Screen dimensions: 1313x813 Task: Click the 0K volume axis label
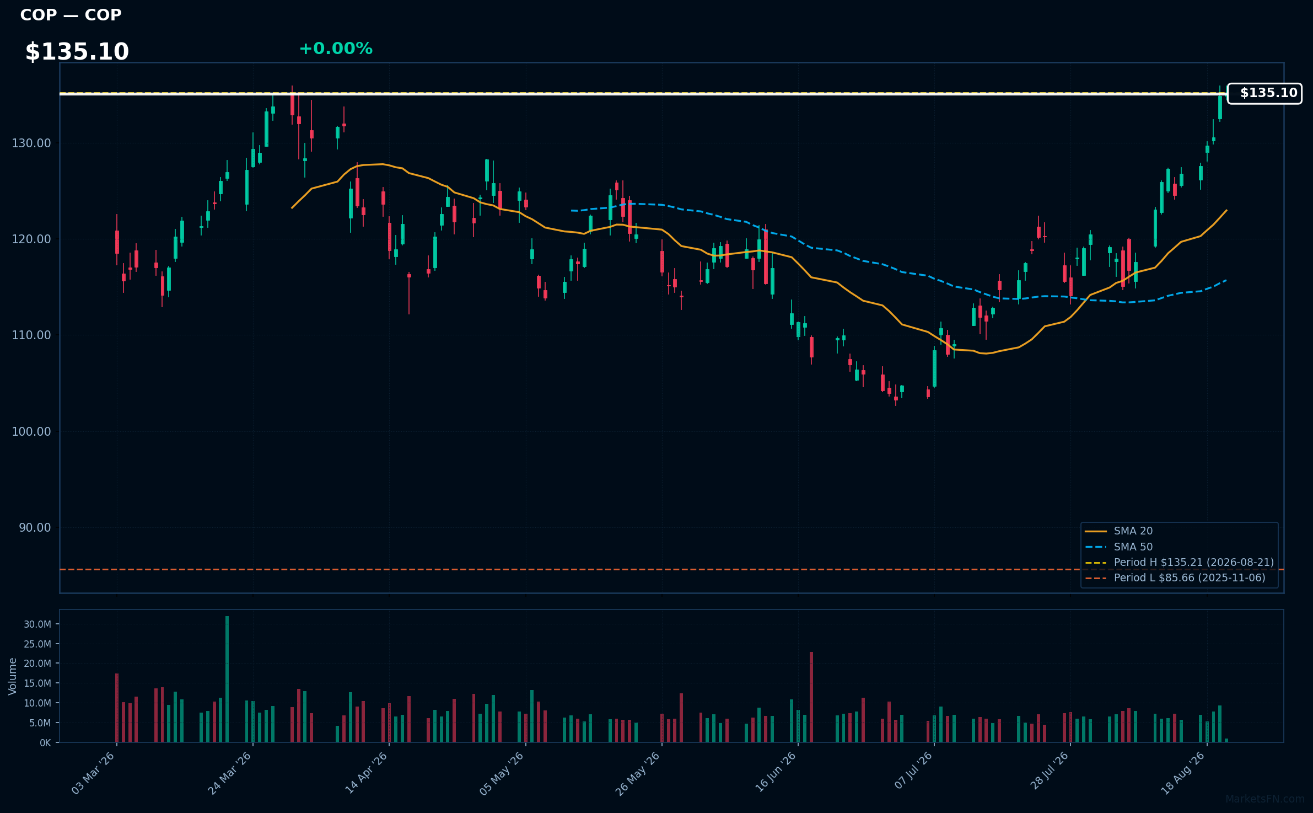(45, 743)
